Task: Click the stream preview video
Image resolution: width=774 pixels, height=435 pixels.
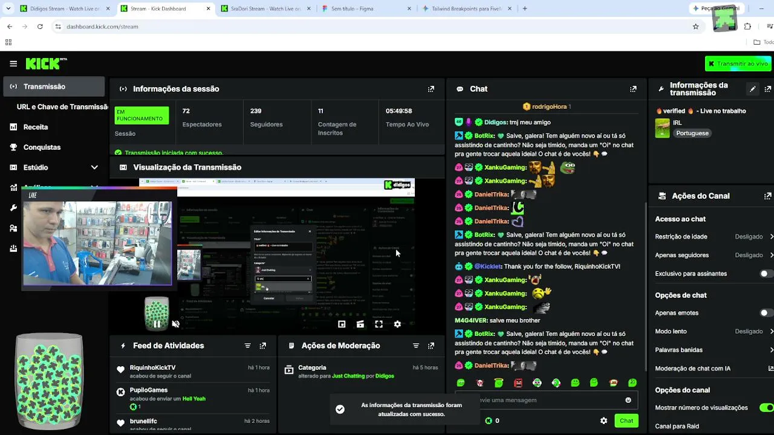Action: pos(277,255)
